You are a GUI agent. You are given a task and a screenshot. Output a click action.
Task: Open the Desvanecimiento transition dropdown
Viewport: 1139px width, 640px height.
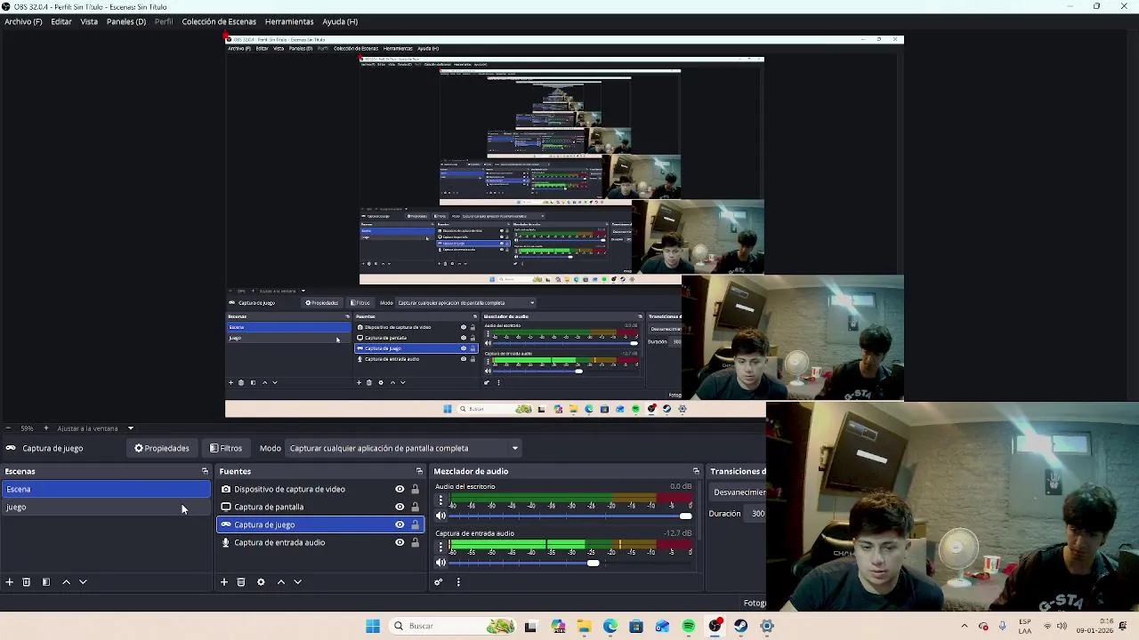739,492
